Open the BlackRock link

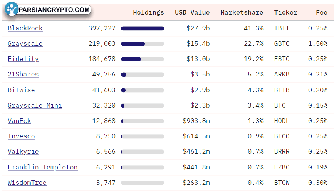click(x=25, y=28)
